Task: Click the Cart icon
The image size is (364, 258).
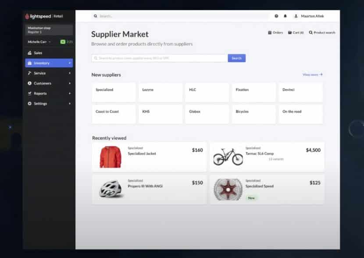Action: [290, 32]
